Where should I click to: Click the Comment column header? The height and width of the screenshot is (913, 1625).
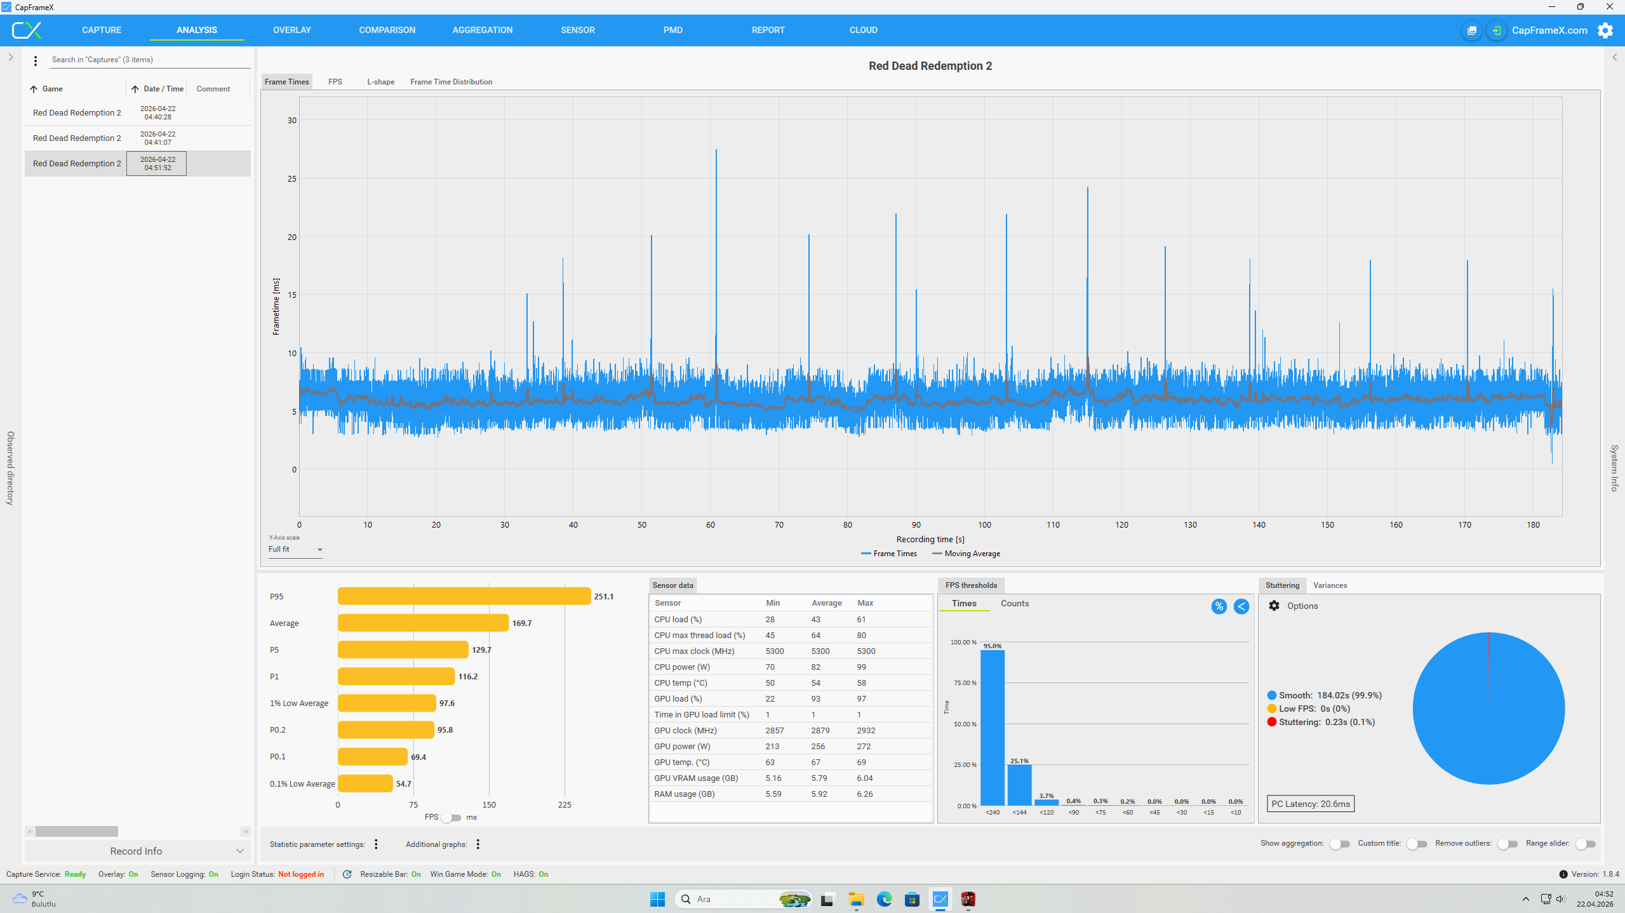(213, 89)
